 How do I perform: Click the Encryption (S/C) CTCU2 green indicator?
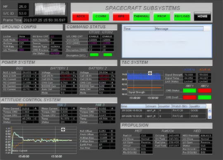click(x=107, y=55)
